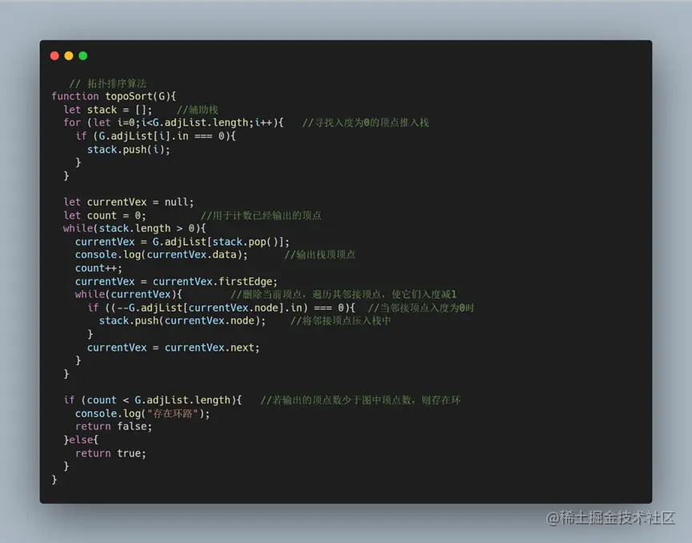Image resolution: width=692 pixels, height=543 pixels.
Task: Click 'stack.push(currentVex.node);' statement
Action: point(182,321)
